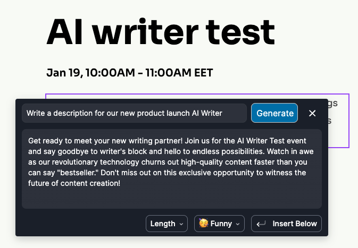Screen dimensions: 358x248
Task: Click the party-face emoji on Funny button
Action: click(203, 223)
